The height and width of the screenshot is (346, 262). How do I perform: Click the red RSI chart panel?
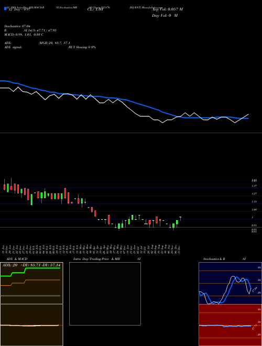point(230,325)
